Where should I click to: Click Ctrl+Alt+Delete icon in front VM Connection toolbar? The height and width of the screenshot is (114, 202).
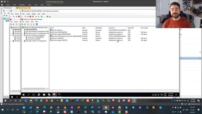(x=22, y=16)
